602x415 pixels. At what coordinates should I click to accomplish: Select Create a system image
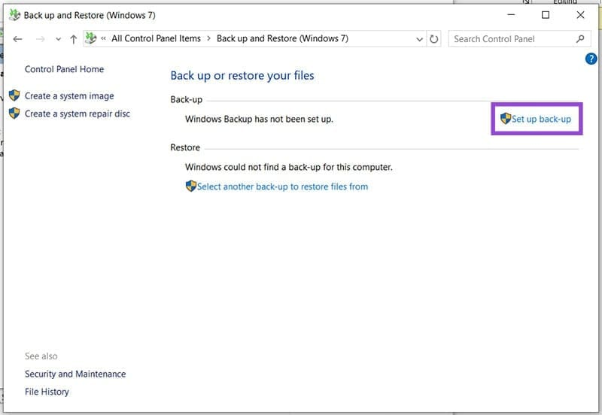coord(69,96)
